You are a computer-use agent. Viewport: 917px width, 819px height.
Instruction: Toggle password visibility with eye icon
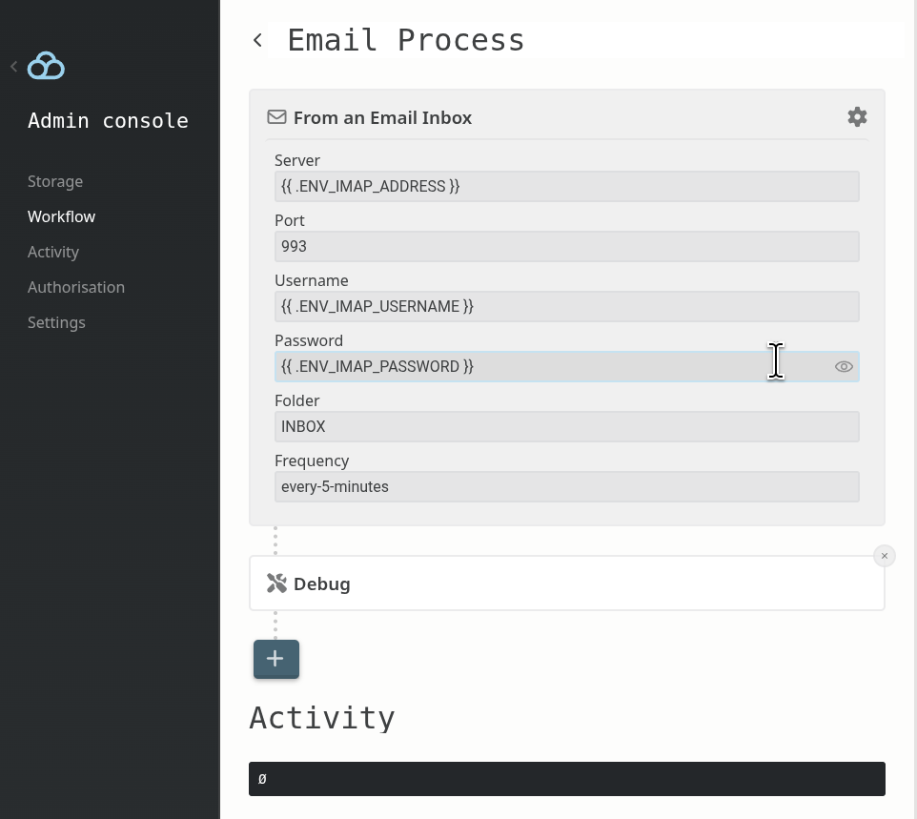[x=844, y=366]
